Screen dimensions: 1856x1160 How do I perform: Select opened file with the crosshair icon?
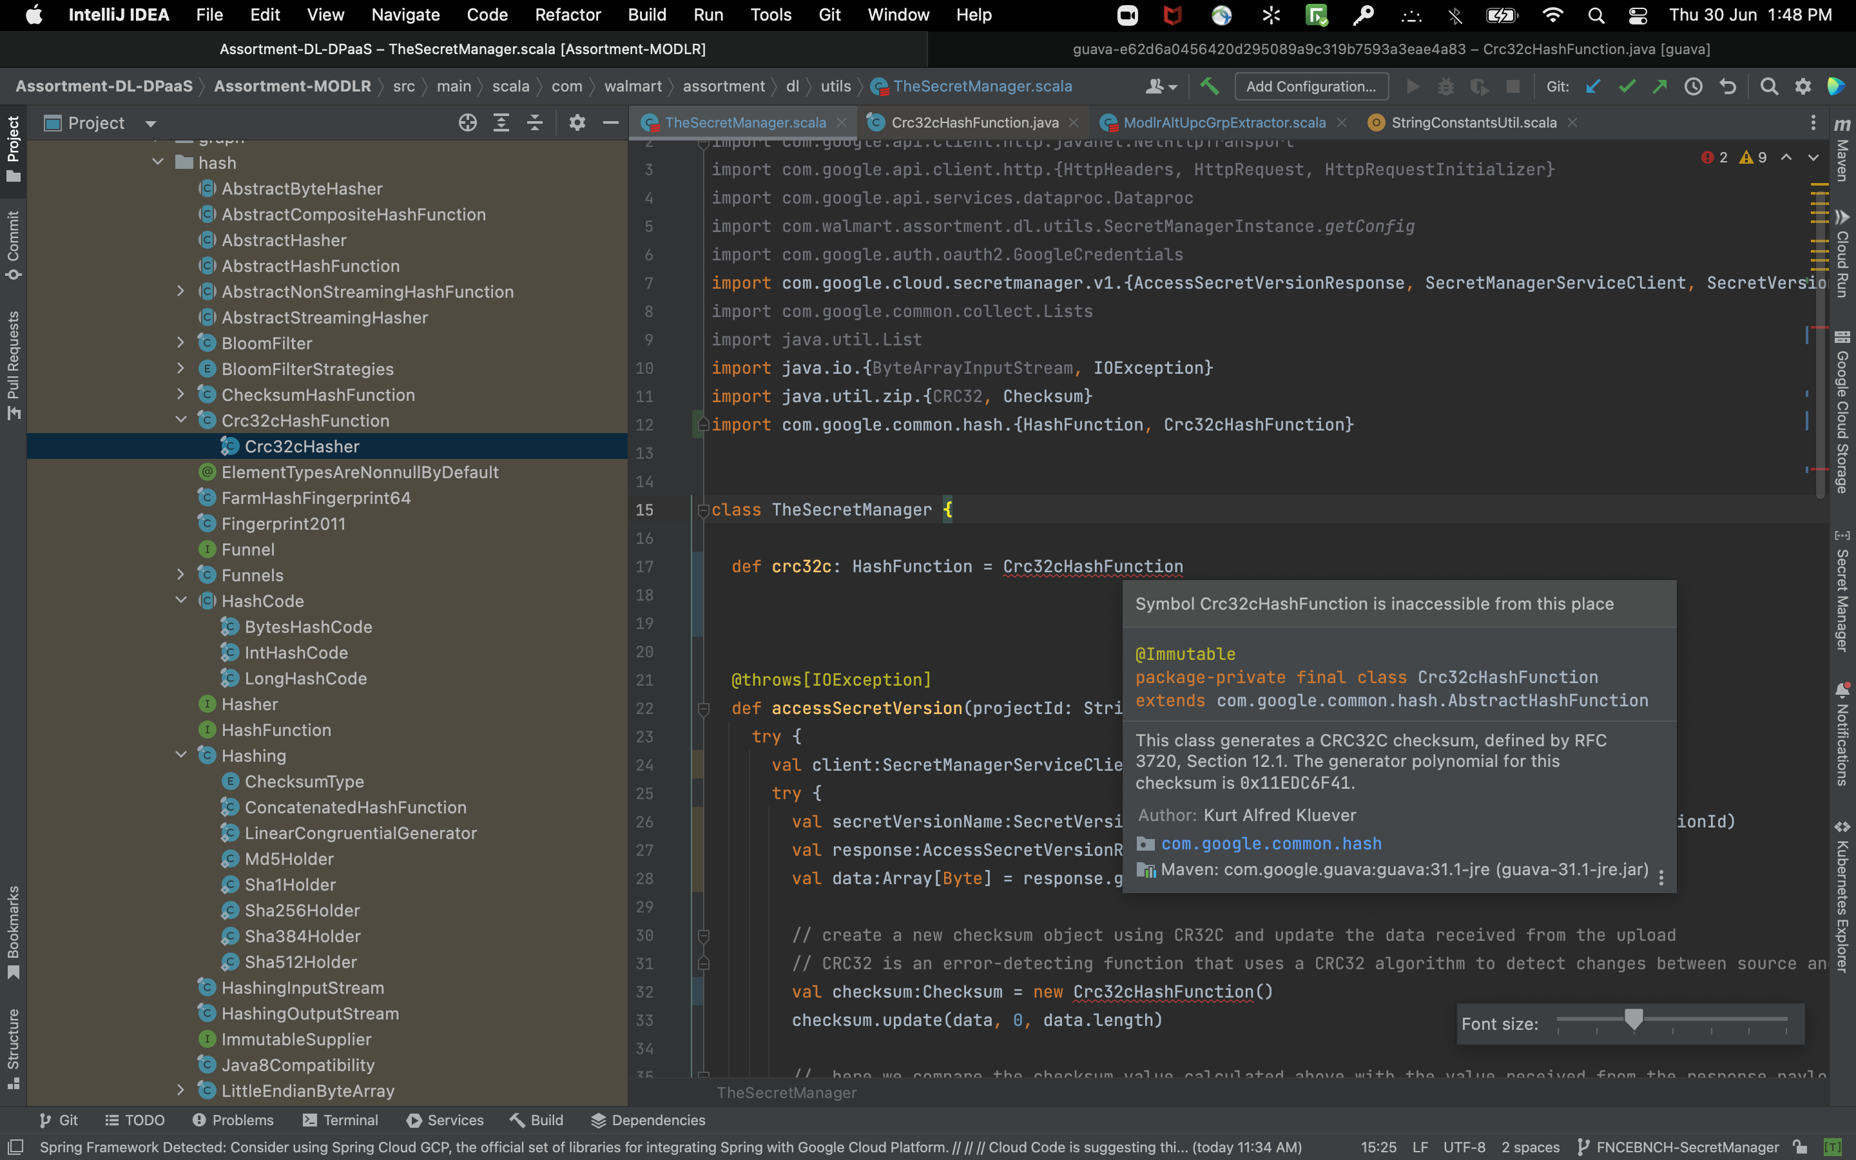click(468, 122)
